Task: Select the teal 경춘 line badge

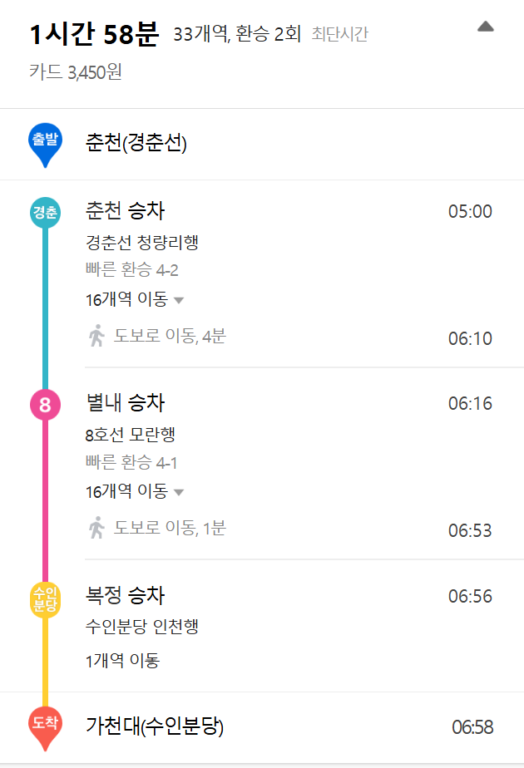Action: tap(45, 212)
